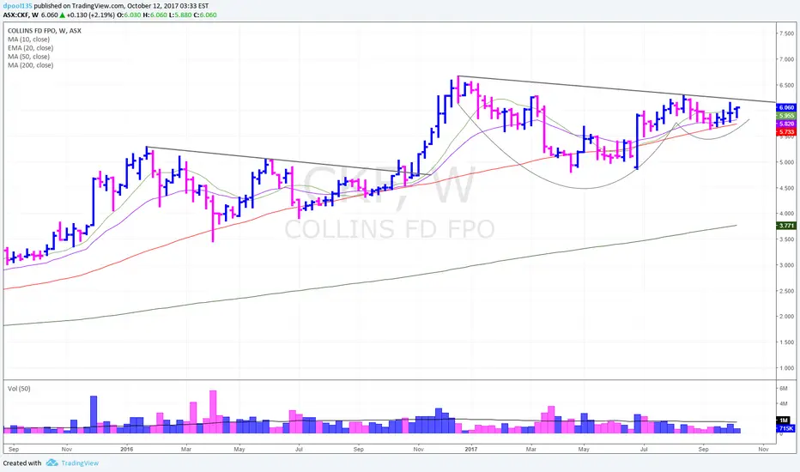Click the TradingView cloud logo icon

[52, 463]
